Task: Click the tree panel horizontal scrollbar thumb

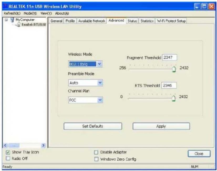Action: pyautogui.click(x=14, y=145)
